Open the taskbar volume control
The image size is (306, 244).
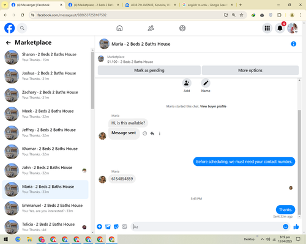point(268,239)
